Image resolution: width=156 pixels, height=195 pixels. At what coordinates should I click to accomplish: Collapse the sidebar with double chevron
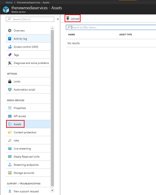pos(58,19)
